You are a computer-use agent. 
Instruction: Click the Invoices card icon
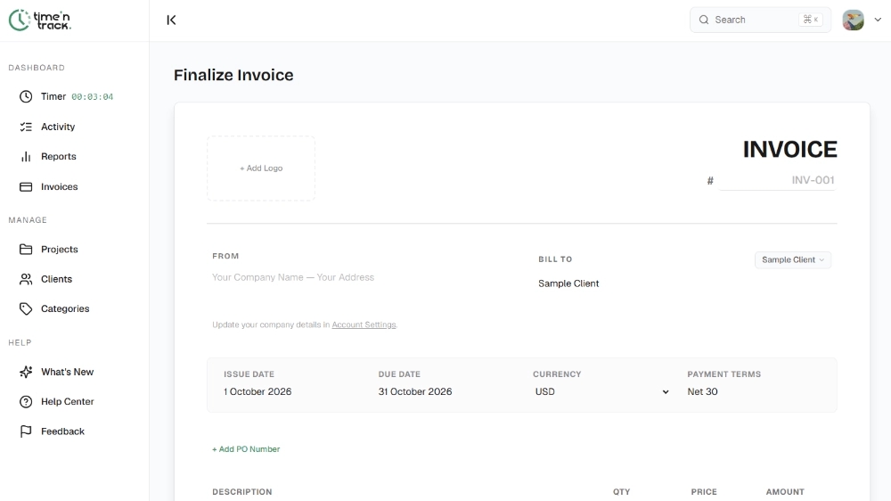click(26, 186)
